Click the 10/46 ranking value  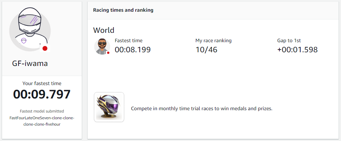pyautogui.click(x=206, y=50)
